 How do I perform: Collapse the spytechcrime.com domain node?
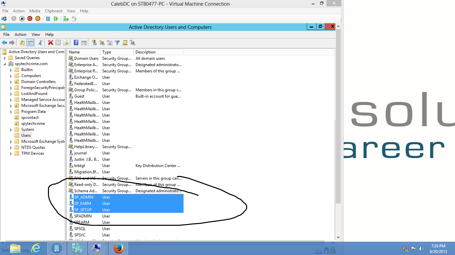tap(5, 64)
